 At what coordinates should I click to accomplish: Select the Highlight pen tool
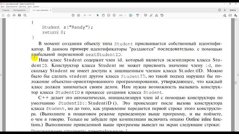tap(151, 15)
